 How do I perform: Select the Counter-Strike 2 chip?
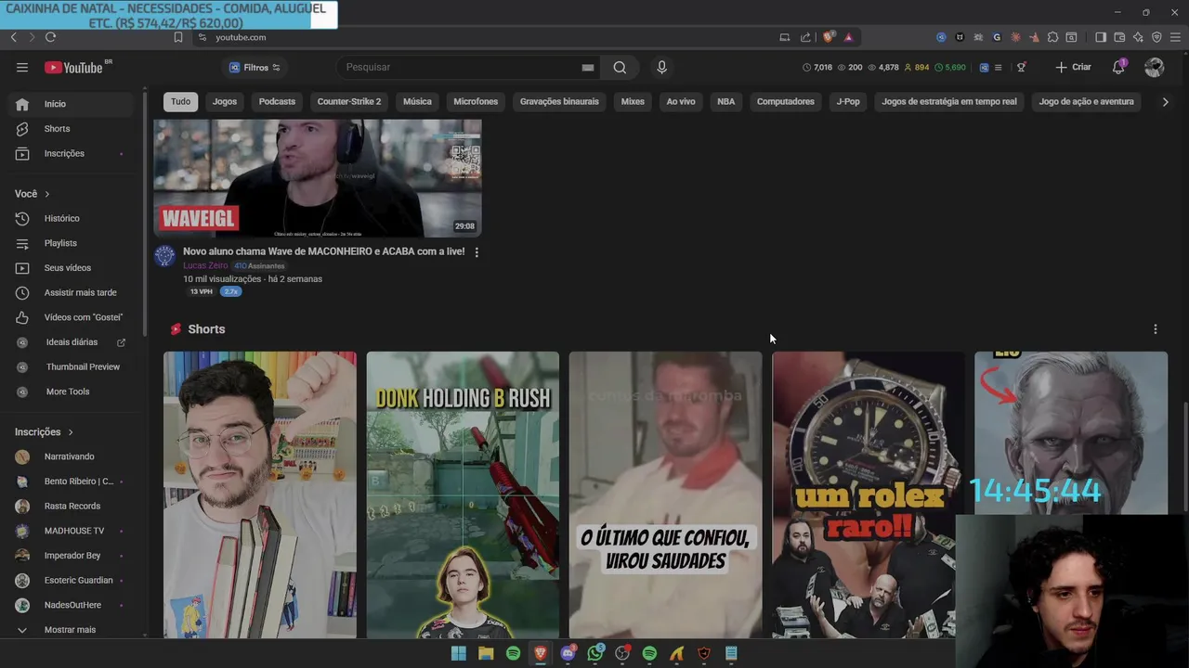pyautogui.click(x=349, y=102)
